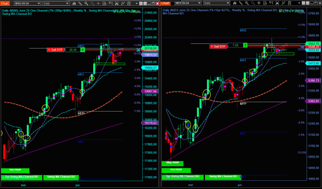Click the 7.00 order offset on MES chart
This screenshot has height=189, width=322.
click(x=235, y=45)
